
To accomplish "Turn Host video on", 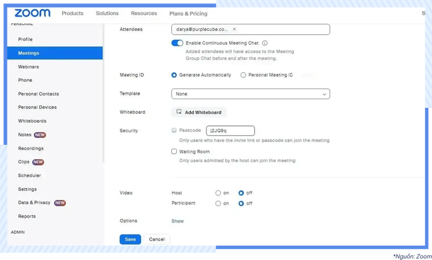I will 218,193.
